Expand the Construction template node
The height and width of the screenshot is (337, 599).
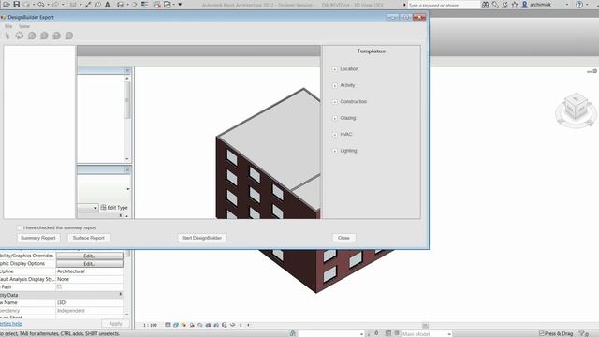point(335,102)
